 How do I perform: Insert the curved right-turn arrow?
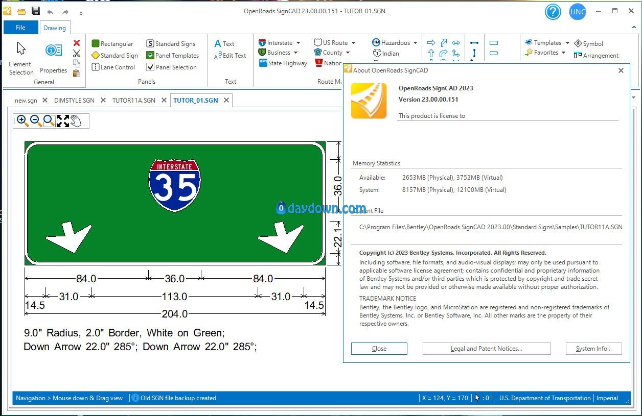[444, 53]
